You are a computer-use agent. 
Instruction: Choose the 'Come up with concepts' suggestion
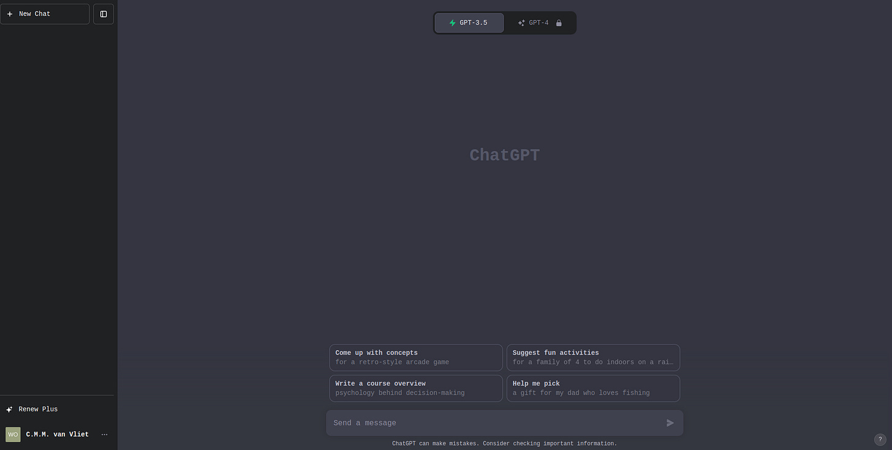point(416,358)
